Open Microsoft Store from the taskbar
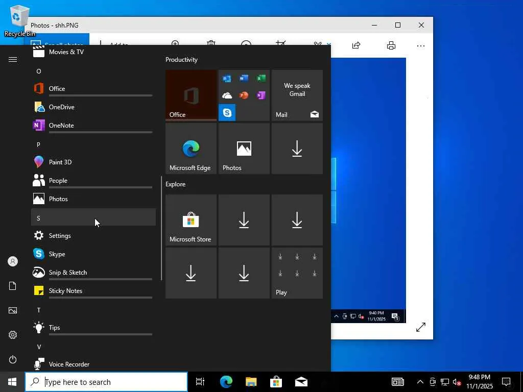This screenshot has height=392, width=523. pyautogui.click(x=276, y=382)
